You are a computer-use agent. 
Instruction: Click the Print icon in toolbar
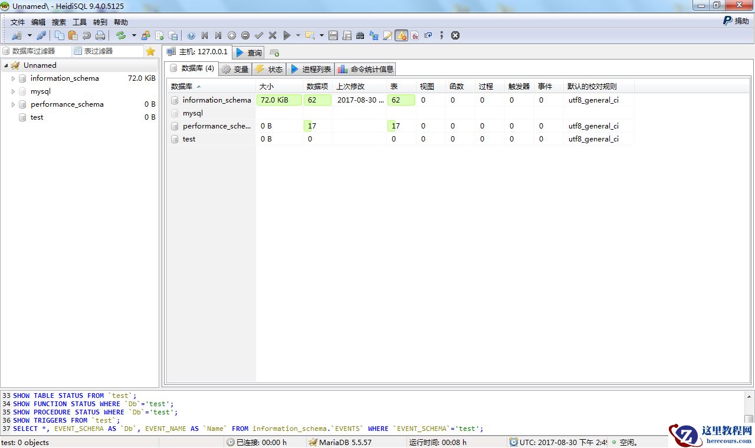100,35
